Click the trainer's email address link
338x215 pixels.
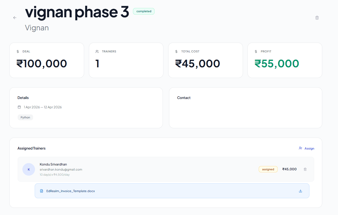point(61,169)
